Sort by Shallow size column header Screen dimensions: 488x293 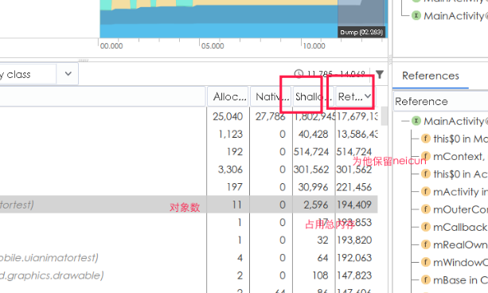[313, 96]
